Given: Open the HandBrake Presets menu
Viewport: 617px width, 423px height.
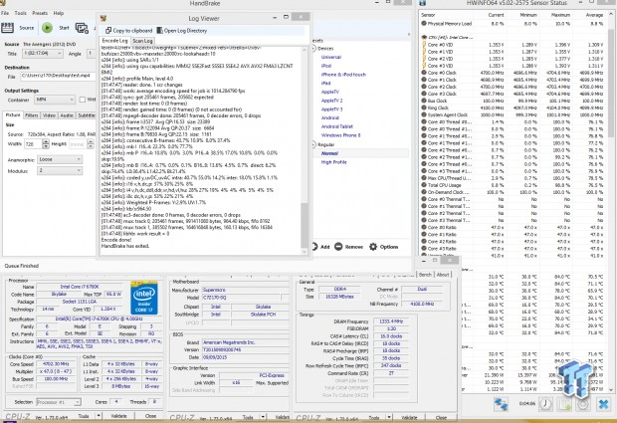Looking at the screenshot, I should (40, 13).
